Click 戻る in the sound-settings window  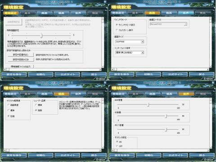(x=202, y=155)
